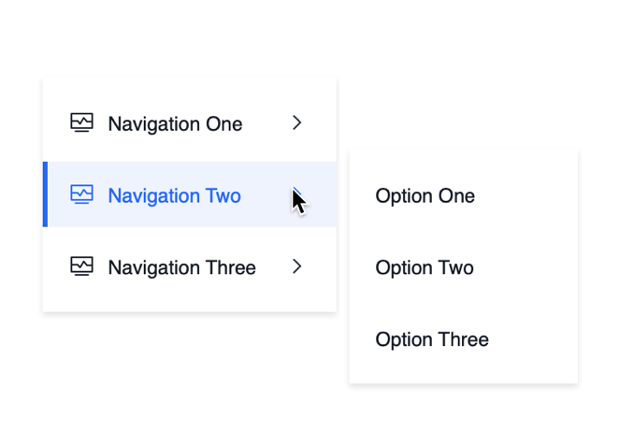This screenshot has width=634, height=430.
Task: Choose Option Two in the submenu
Action: (424, 267)
